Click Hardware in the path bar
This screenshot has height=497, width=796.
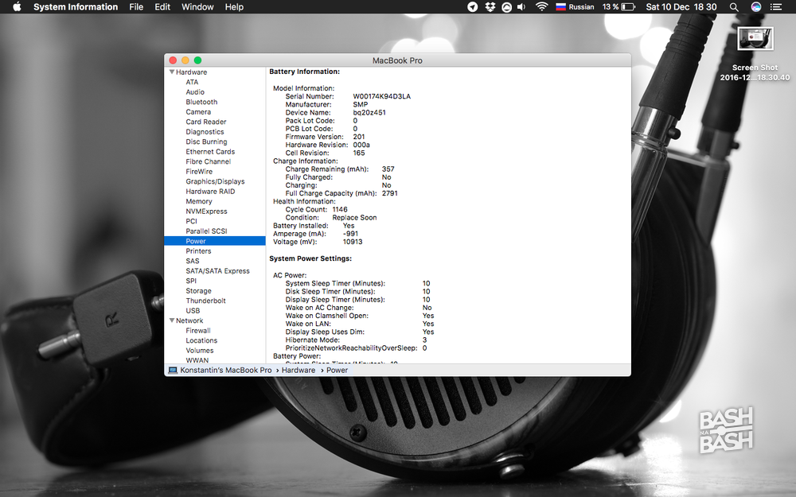298,371
